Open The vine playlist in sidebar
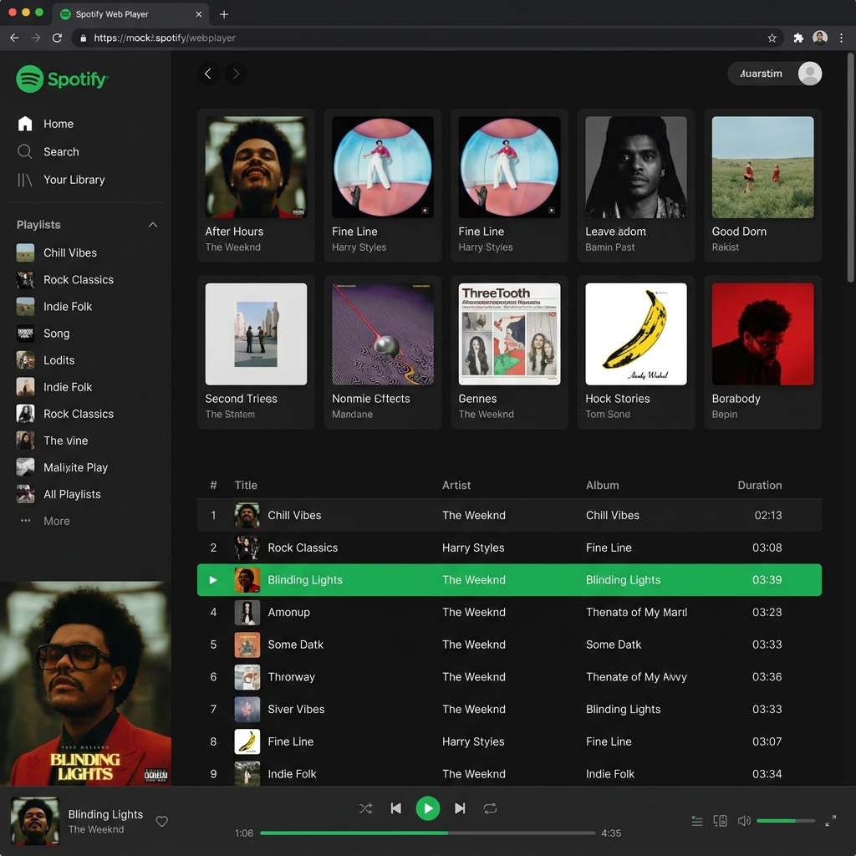The width and height of the screenshot is (856, 856). 52,441
